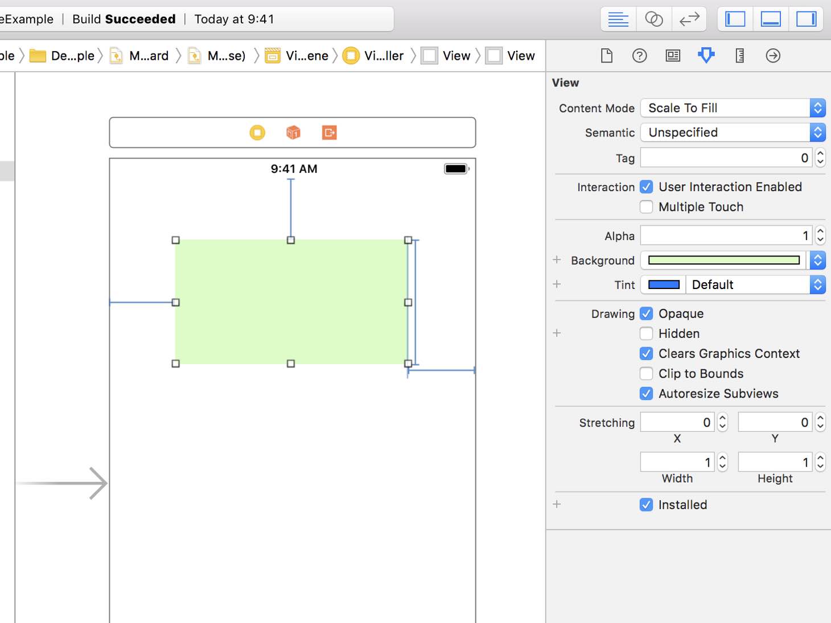The image size is (831, 623).
Task: Select De...ple folder in jump bar
Action: pos(63,56)
